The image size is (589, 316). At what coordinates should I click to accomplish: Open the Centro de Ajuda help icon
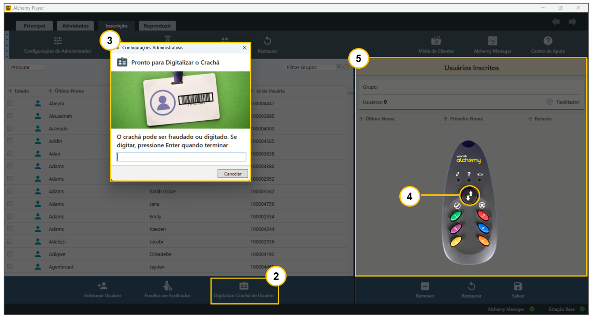click(x=548, y=41)
